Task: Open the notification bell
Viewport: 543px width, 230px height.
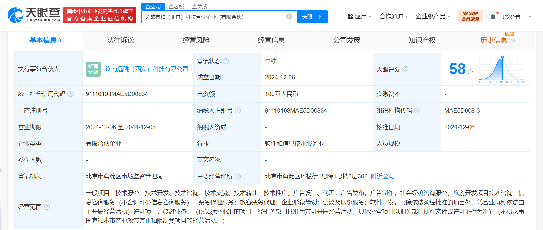Action: pyautogui.click(x=493, y=17)
